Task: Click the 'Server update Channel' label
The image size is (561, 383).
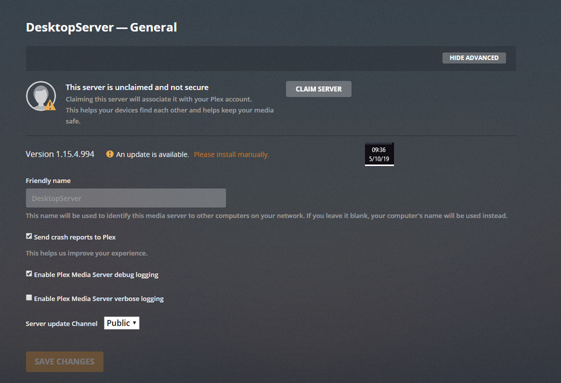Action: [x=62, y=323]
